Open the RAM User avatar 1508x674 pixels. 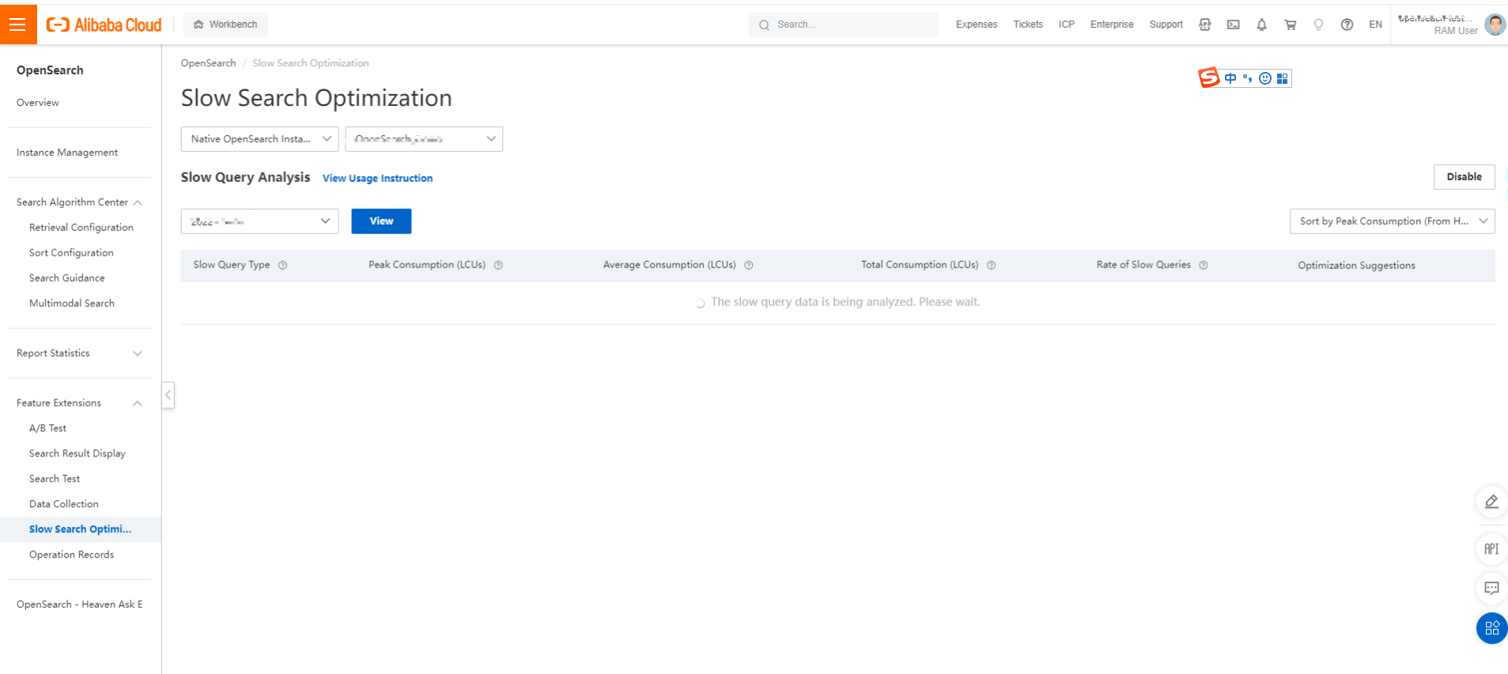[x=1495, y=25]
